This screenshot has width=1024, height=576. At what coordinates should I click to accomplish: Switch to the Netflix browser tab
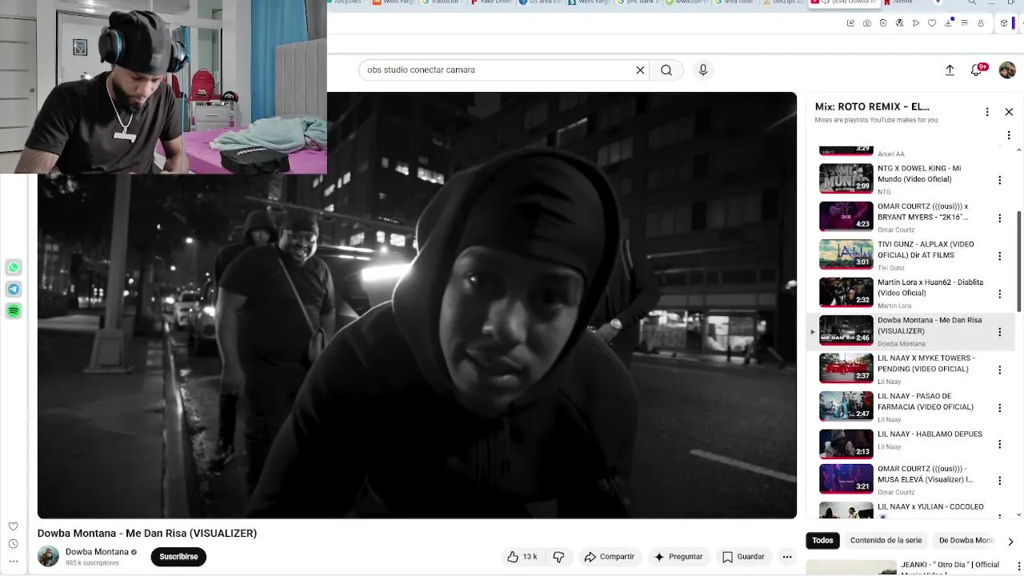click(902, 2)
